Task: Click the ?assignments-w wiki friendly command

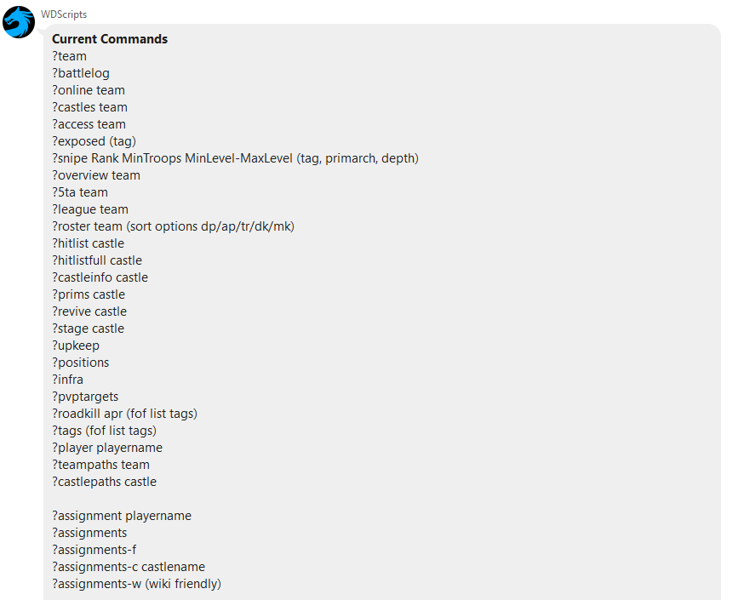Action: (136, 583)
